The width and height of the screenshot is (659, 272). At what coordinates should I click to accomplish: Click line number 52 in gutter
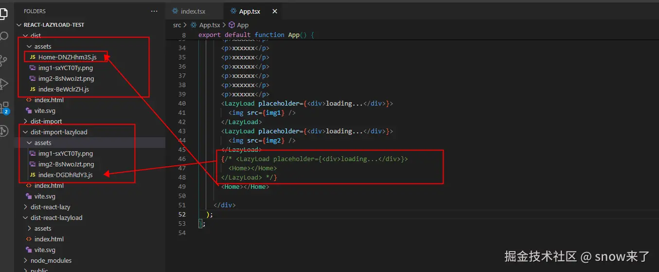(182, 214)
